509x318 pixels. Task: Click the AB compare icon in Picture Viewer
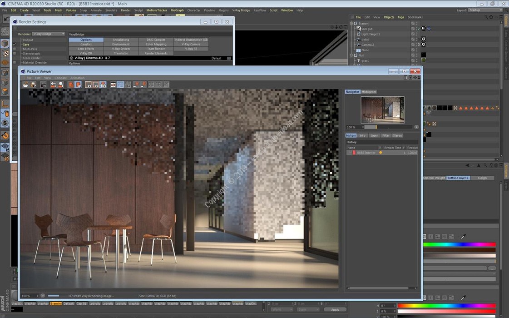[x=113, y=84]
